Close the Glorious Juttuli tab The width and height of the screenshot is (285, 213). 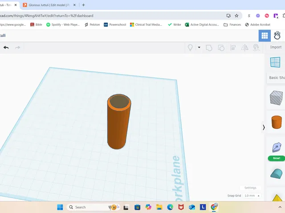74,5
